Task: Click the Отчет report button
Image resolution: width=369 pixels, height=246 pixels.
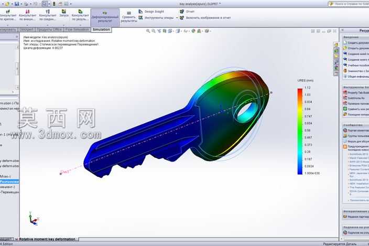Action: 187,12
